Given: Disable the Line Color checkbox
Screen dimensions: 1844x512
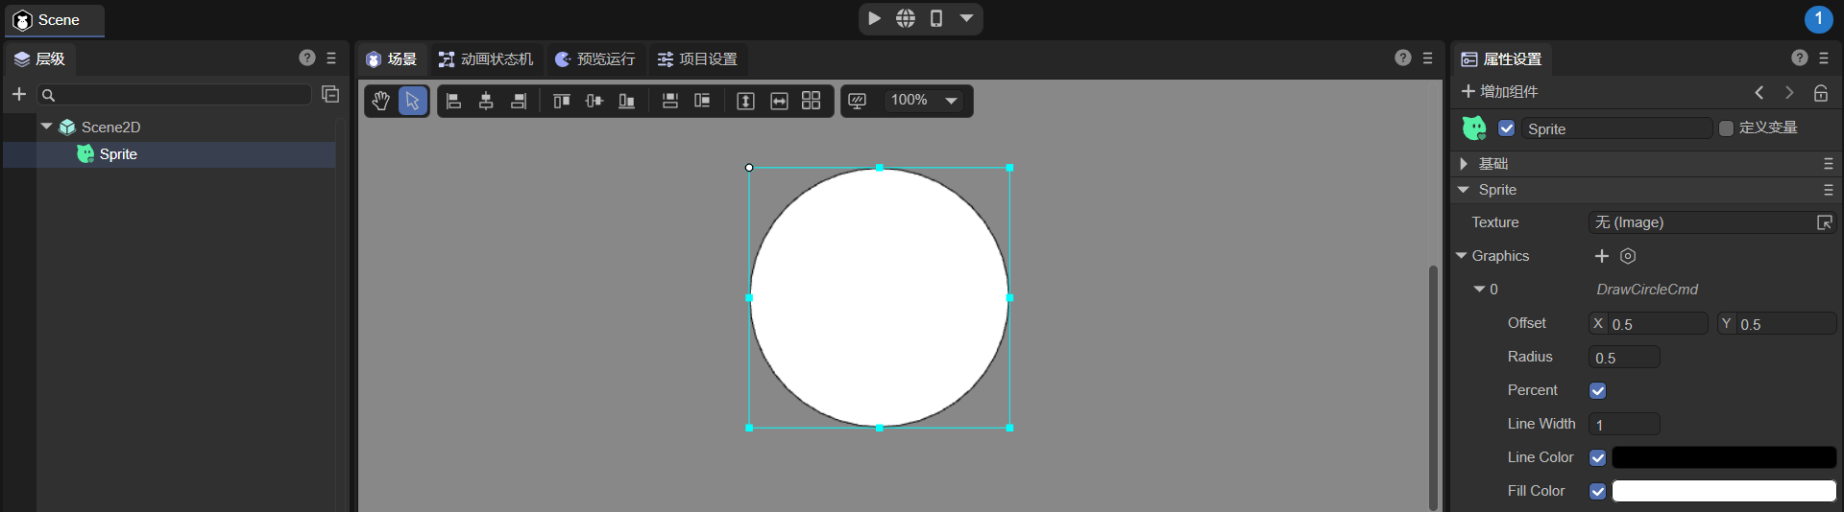Looking at the screenshot, I should [1597, 457].
